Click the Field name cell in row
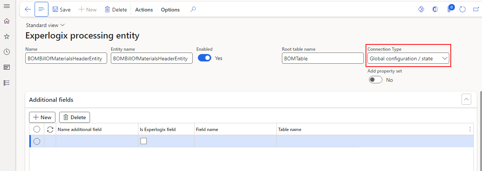 pos(235,141)
